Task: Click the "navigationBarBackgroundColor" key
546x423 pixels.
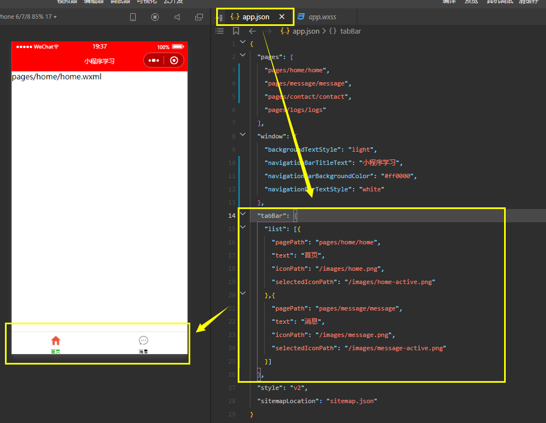Action: [319, 176]
